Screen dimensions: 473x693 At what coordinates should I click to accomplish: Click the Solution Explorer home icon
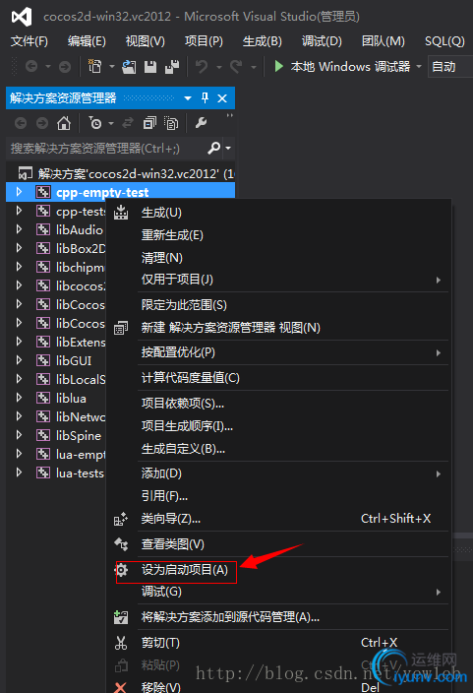[x=64, y=123]
